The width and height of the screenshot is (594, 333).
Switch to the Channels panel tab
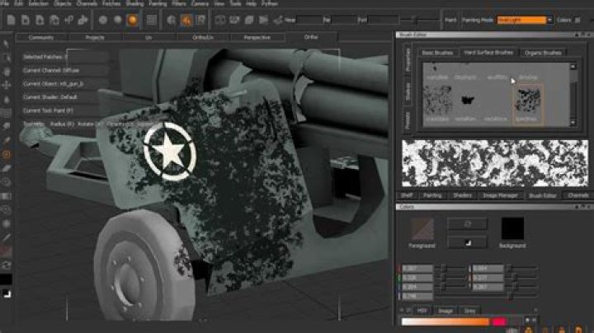click(578, 195)
